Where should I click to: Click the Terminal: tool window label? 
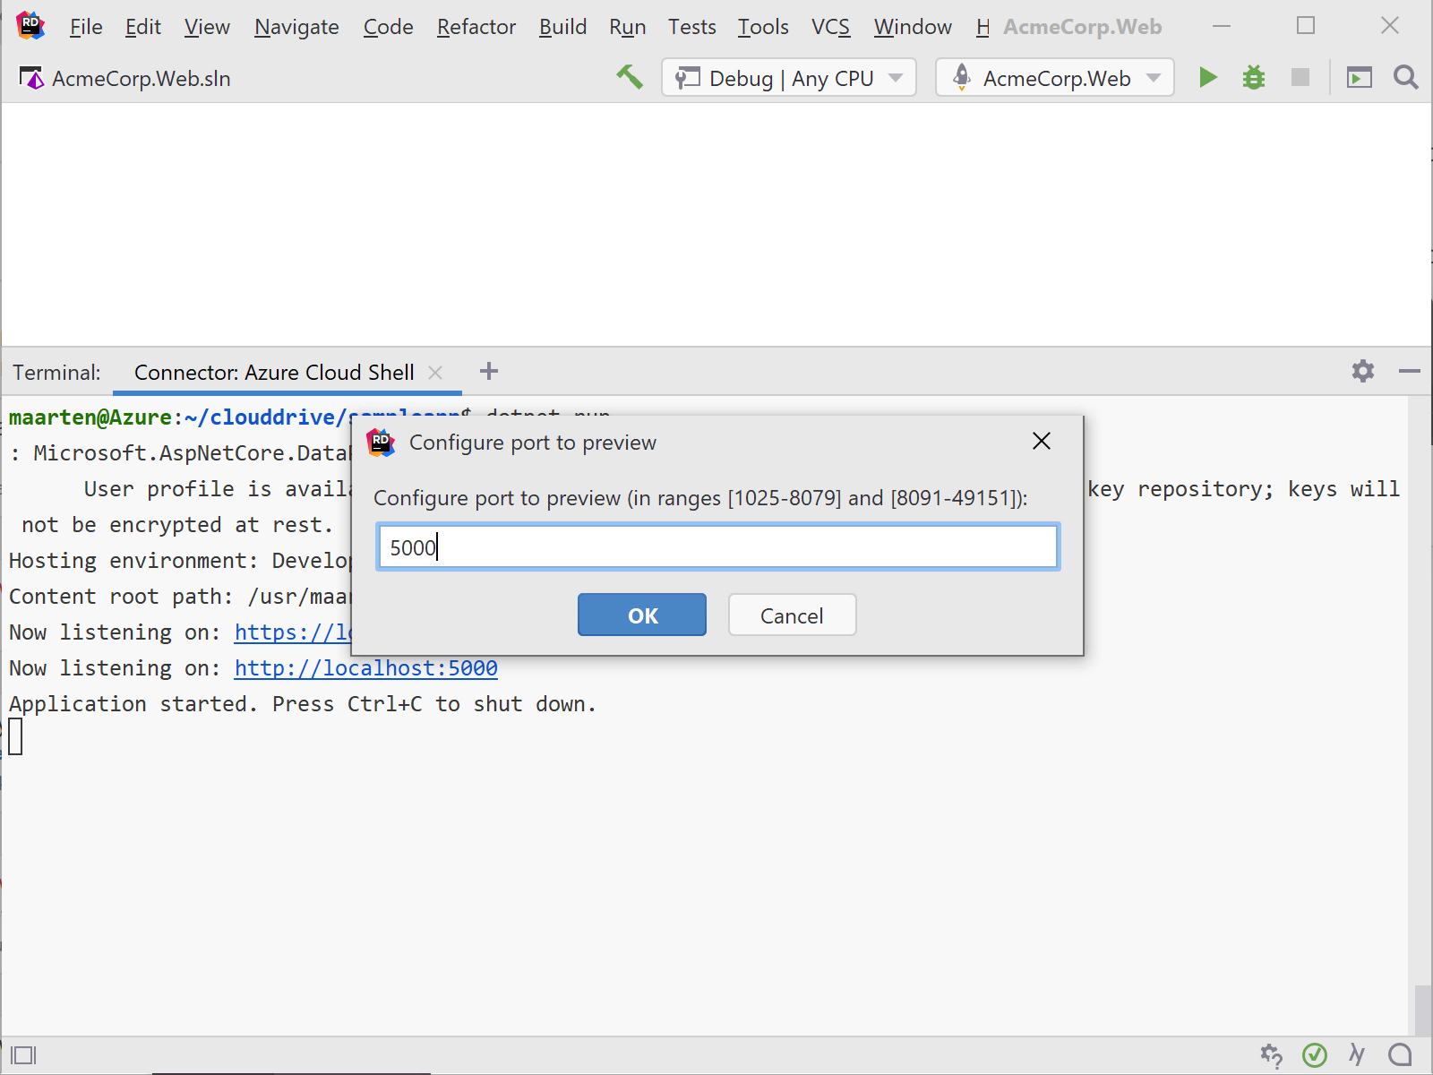pyautogui.click(x=56, y=373)
